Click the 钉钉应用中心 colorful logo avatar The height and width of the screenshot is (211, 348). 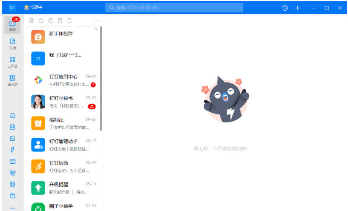[38, 80]
